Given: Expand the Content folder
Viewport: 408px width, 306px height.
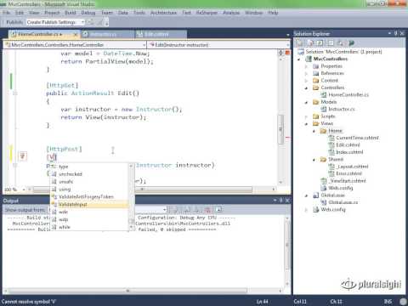Looking at the screenshot, I should click(306, 81).
